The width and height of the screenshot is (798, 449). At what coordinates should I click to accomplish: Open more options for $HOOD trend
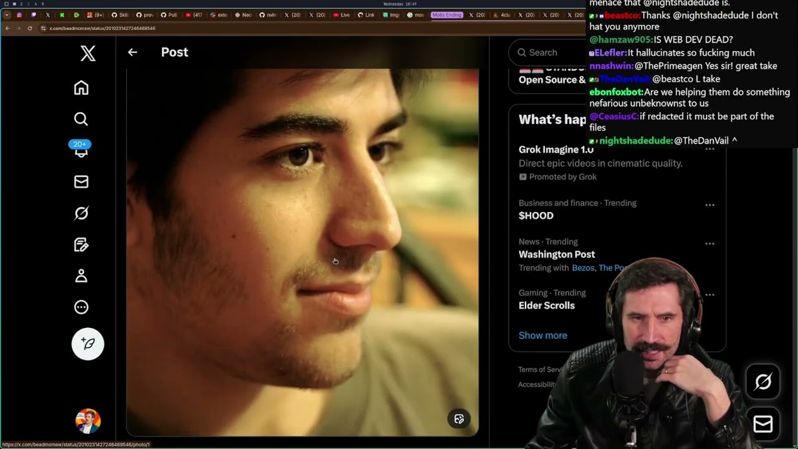pos(709,205)
